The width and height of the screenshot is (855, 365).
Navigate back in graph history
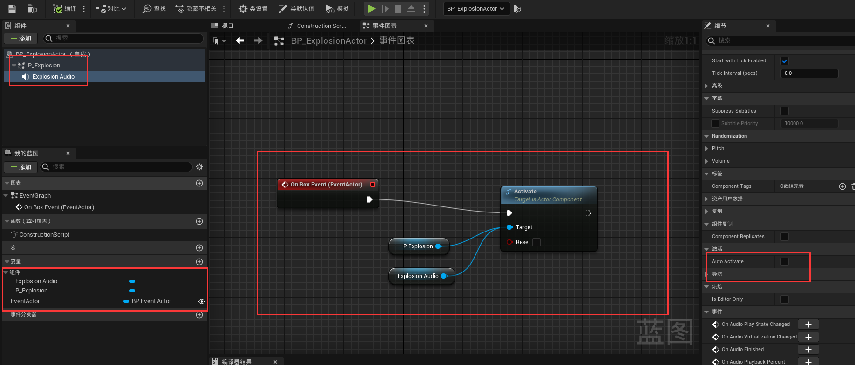tap(240, 41)
